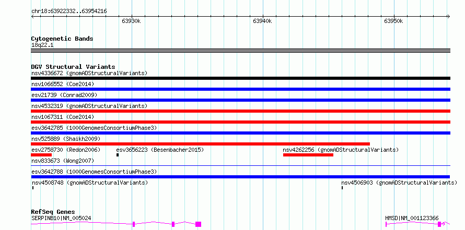
Task: Click the small black esv3656223 marker
Action: tap(118, 155)
